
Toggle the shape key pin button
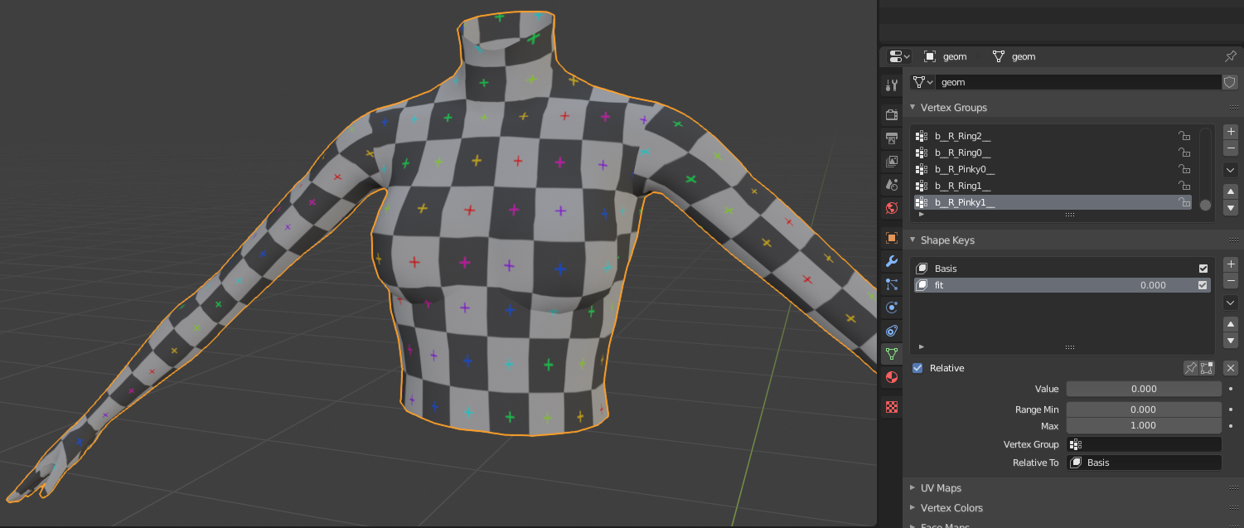pos(1191,368)
